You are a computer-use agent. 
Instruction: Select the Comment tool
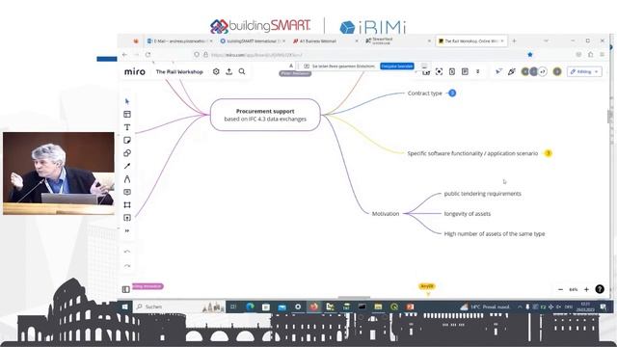pos(126,192)
